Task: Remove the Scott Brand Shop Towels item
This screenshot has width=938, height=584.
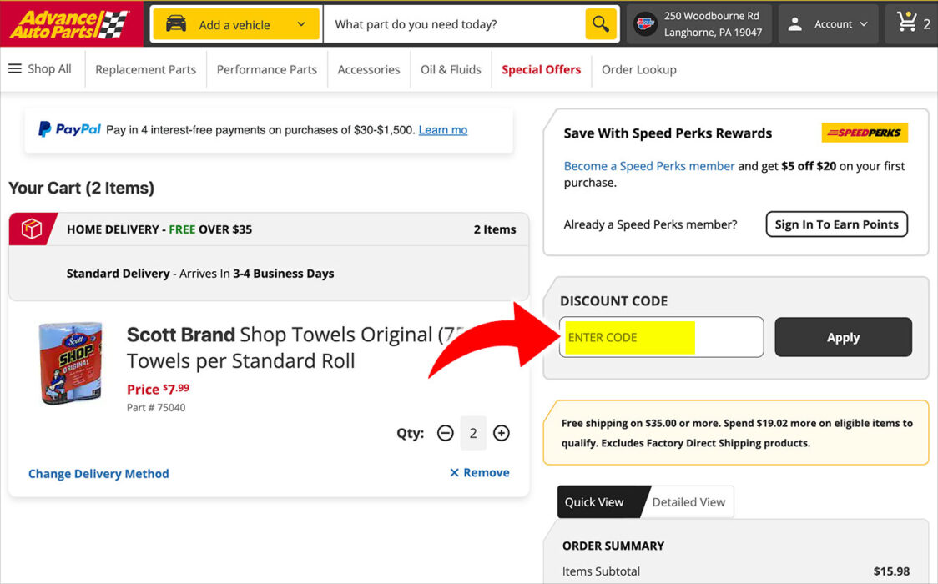Action: [x=480, y=472]
